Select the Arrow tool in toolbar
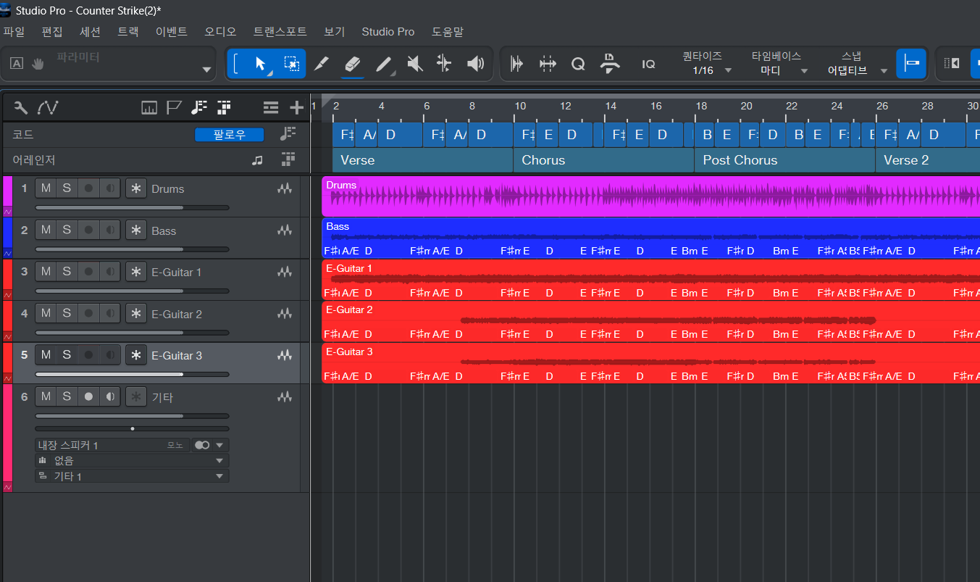Screen dimensions: 980x582 coord(260,64)
